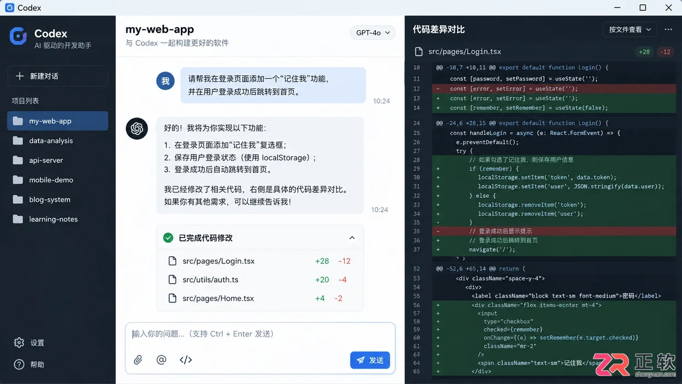This screenshot has width=682, height=384.
Task: Open the GPT-4o model dropdown
Action: 373,33
